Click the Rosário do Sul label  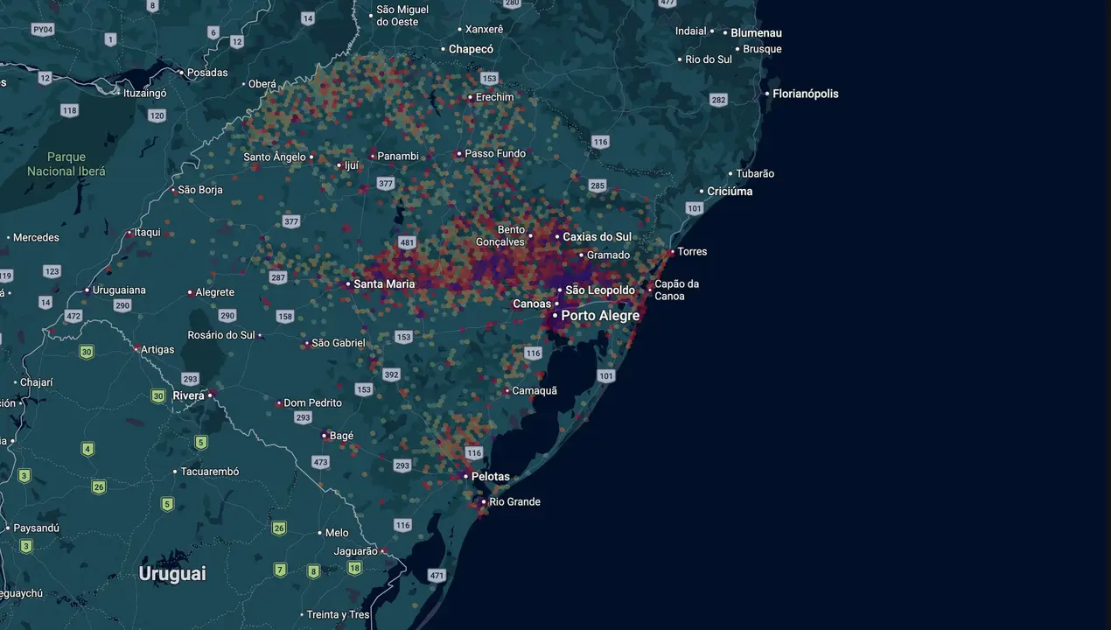(x=221, y=334)
